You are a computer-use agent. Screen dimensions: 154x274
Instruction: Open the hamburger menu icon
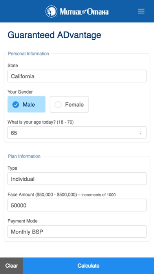click(141, 11)
